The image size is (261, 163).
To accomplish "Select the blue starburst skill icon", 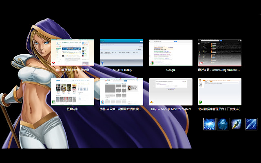I will point(209,124).
